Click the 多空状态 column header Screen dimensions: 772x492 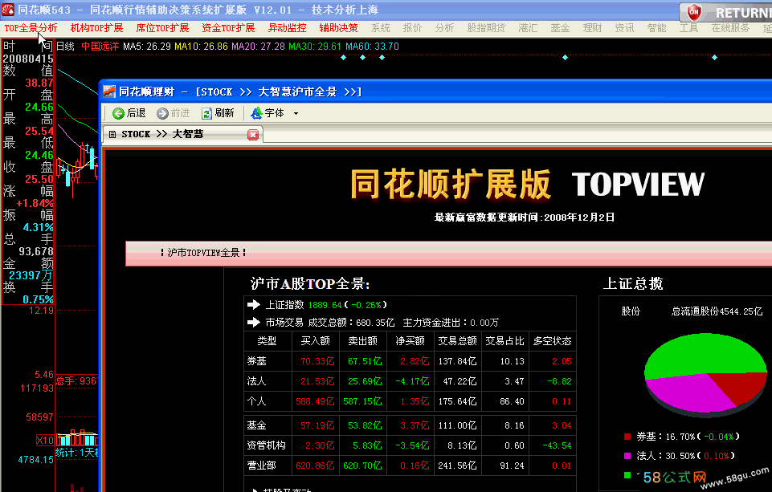553,341
